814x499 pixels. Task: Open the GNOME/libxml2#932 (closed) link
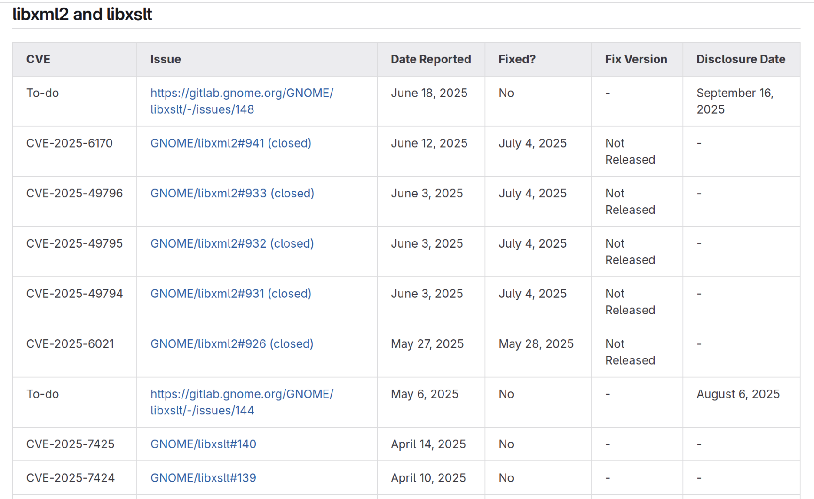pos(232,244)
